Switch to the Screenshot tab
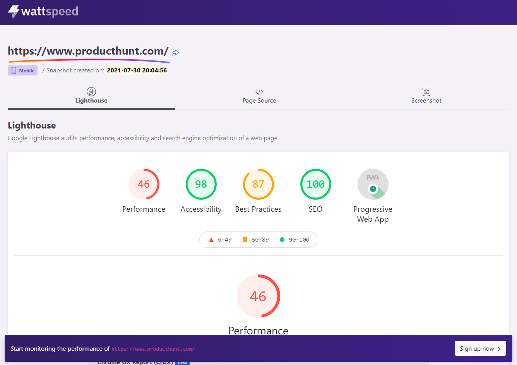This screenshot has width=517, height=365. coord(426,96)
